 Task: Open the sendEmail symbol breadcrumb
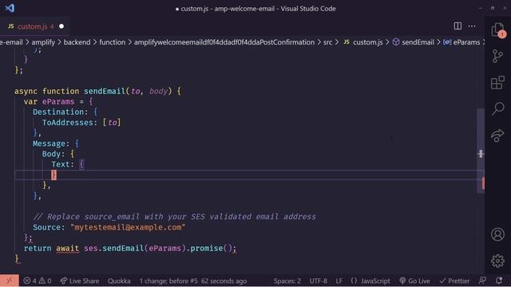[x=414, y=42]
